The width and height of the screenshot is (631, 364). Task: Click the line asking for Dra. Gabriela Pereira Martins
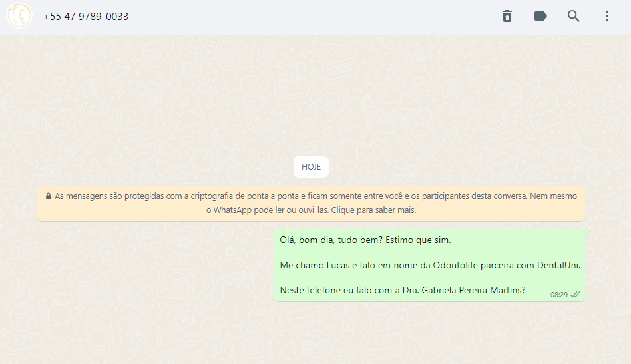(x=403, y=290)
